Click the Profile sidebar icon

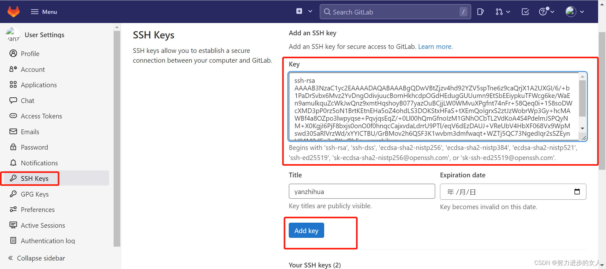pyautogui.click(x=13, y=53)
